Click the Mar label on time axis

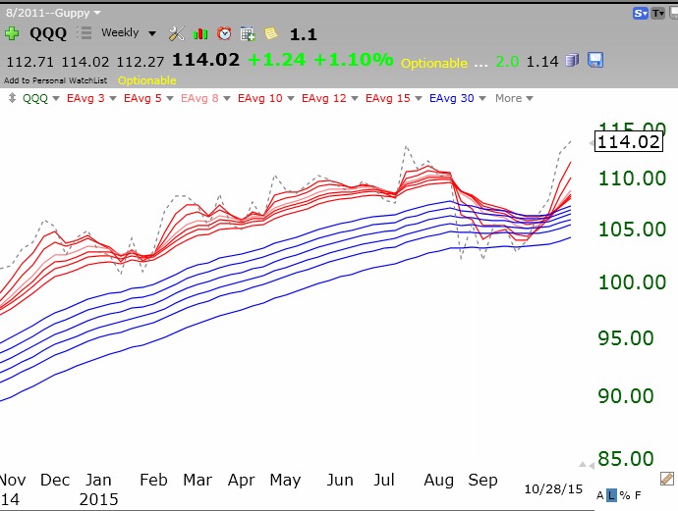coord(198,480)
